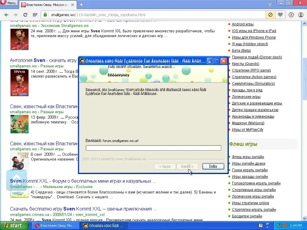Toggle the ad blocker icon
This screenshot has width=307, height=230.
[270, 15]
